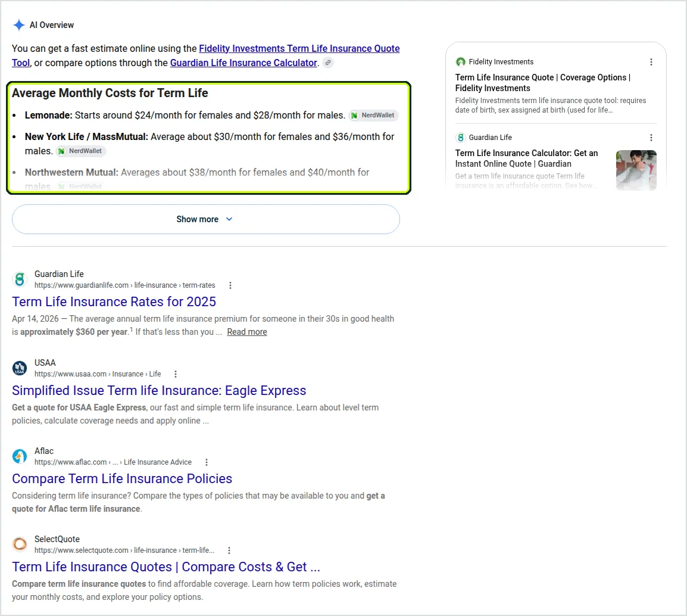Open Term Life Insurance Quotes SelectQuote result

coord(166,567)
